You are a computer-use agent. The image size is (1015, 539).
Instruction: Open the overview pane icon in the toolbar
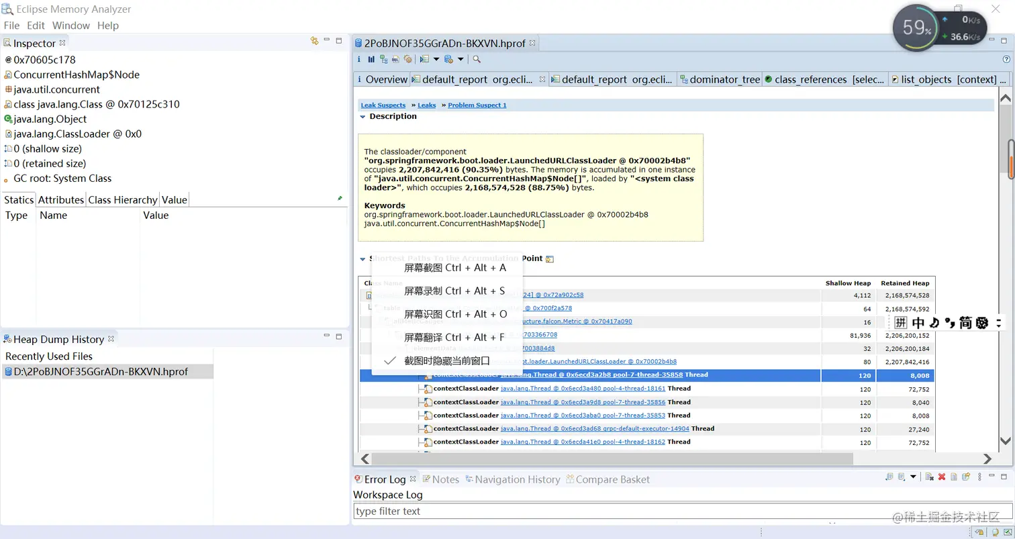point(360,59)
